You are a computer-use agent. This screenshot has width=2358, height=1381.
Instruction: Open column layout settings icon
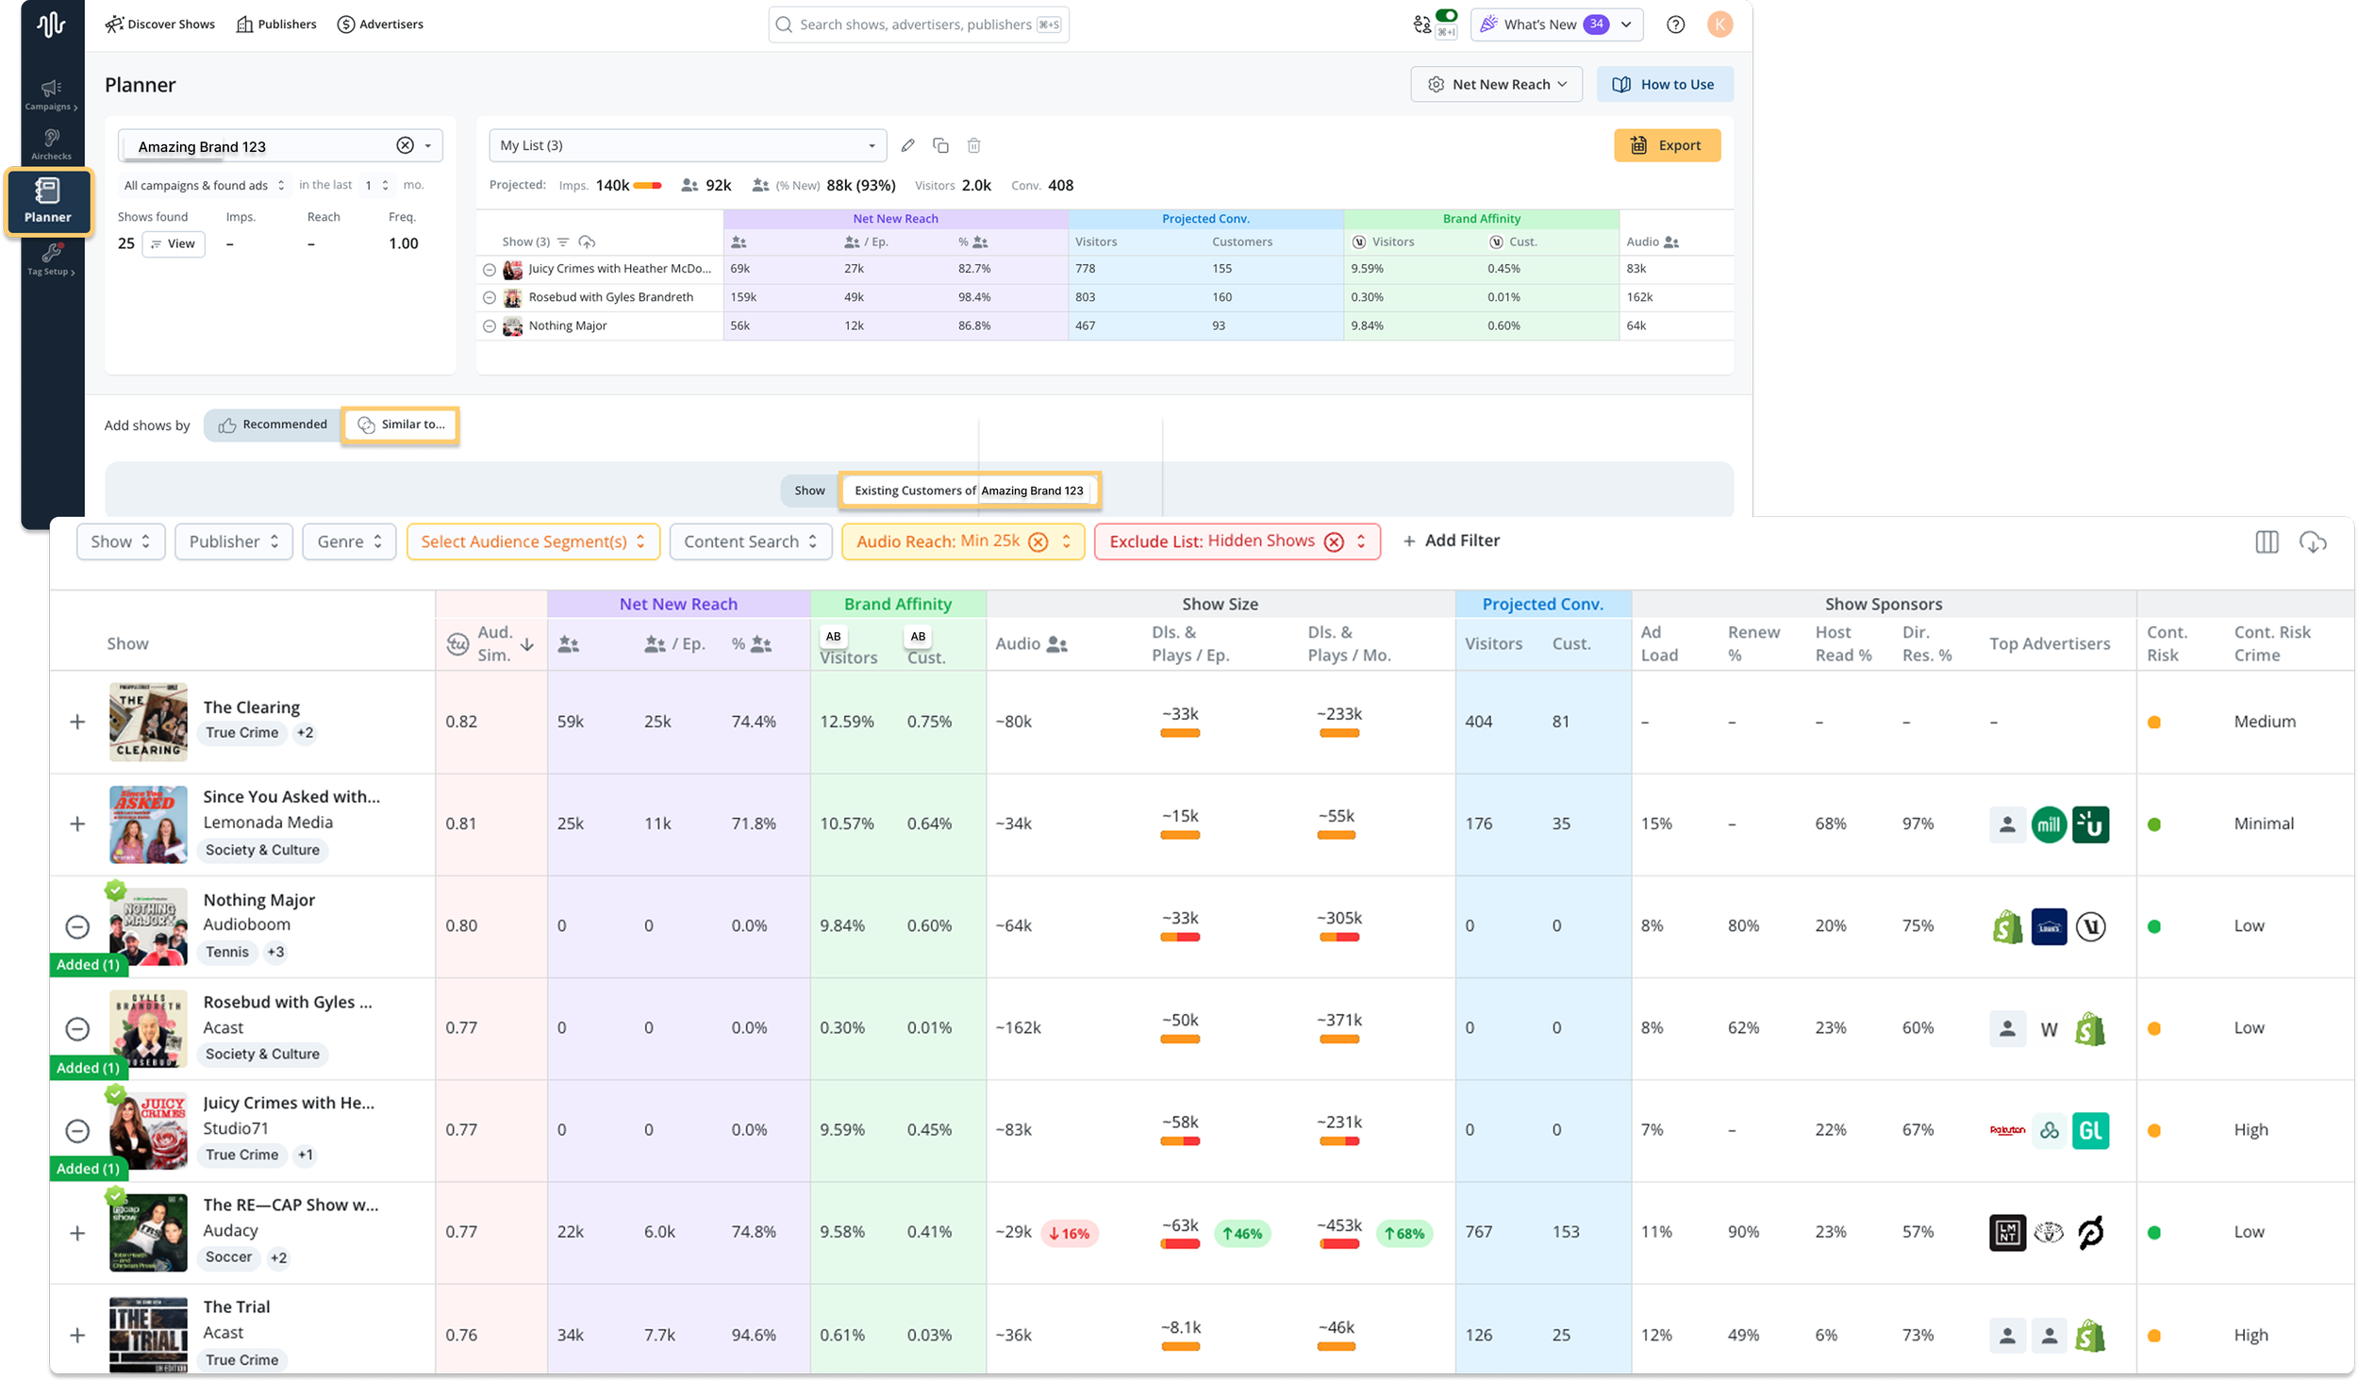click(x=2267, y=541)
